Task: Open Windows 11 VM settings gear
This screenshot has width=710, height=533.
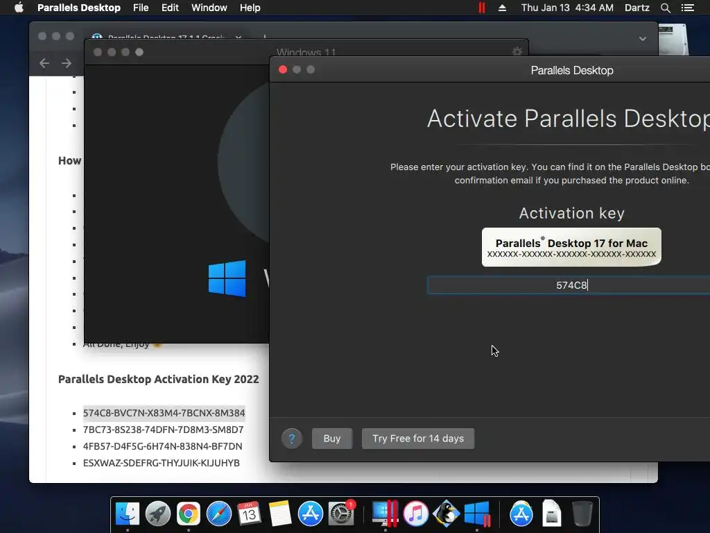Action: point(517,51)
